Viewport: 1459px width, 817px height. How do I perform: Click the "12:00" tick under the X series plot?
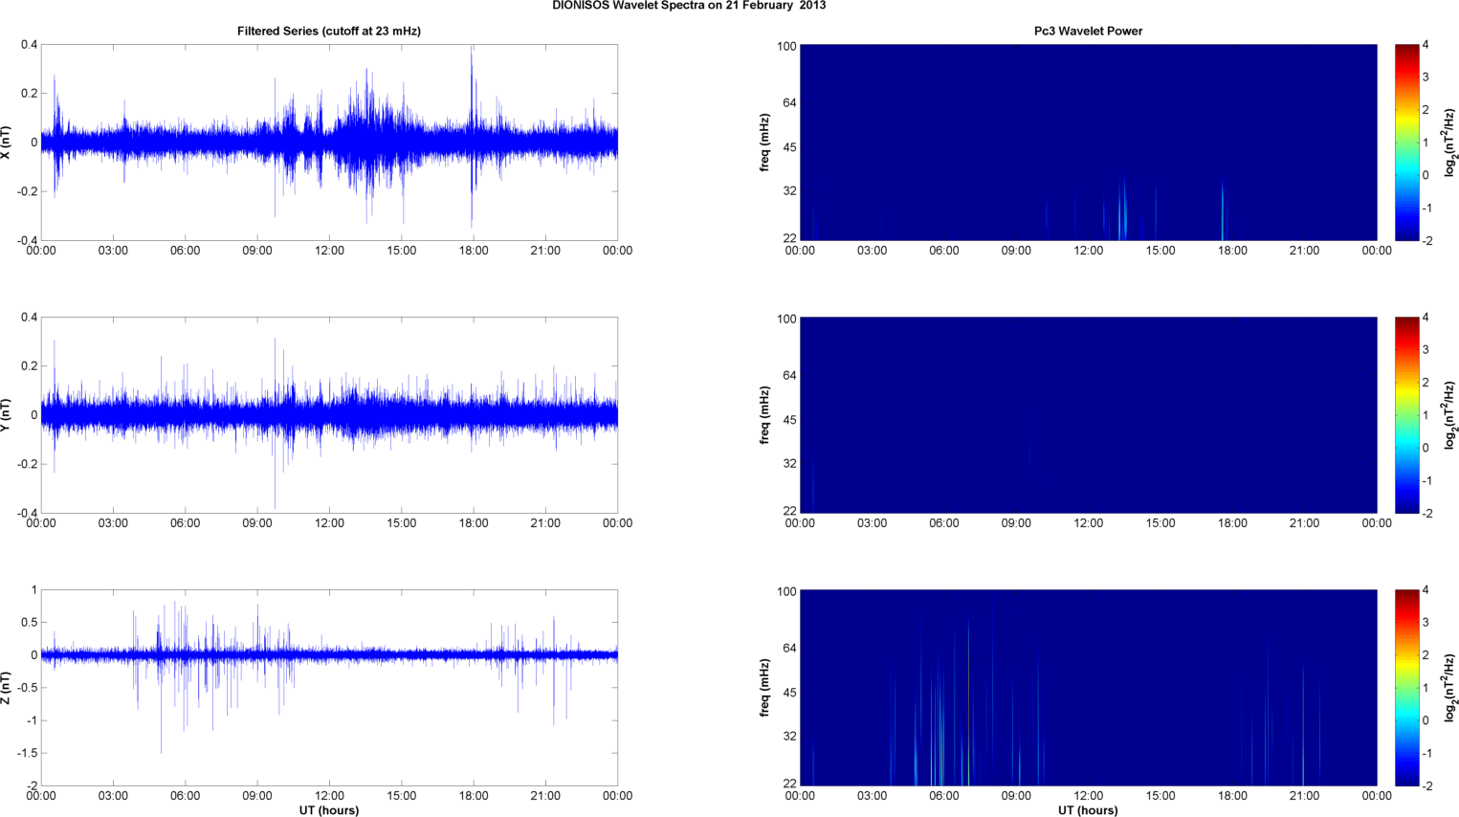tap(329, 251)
